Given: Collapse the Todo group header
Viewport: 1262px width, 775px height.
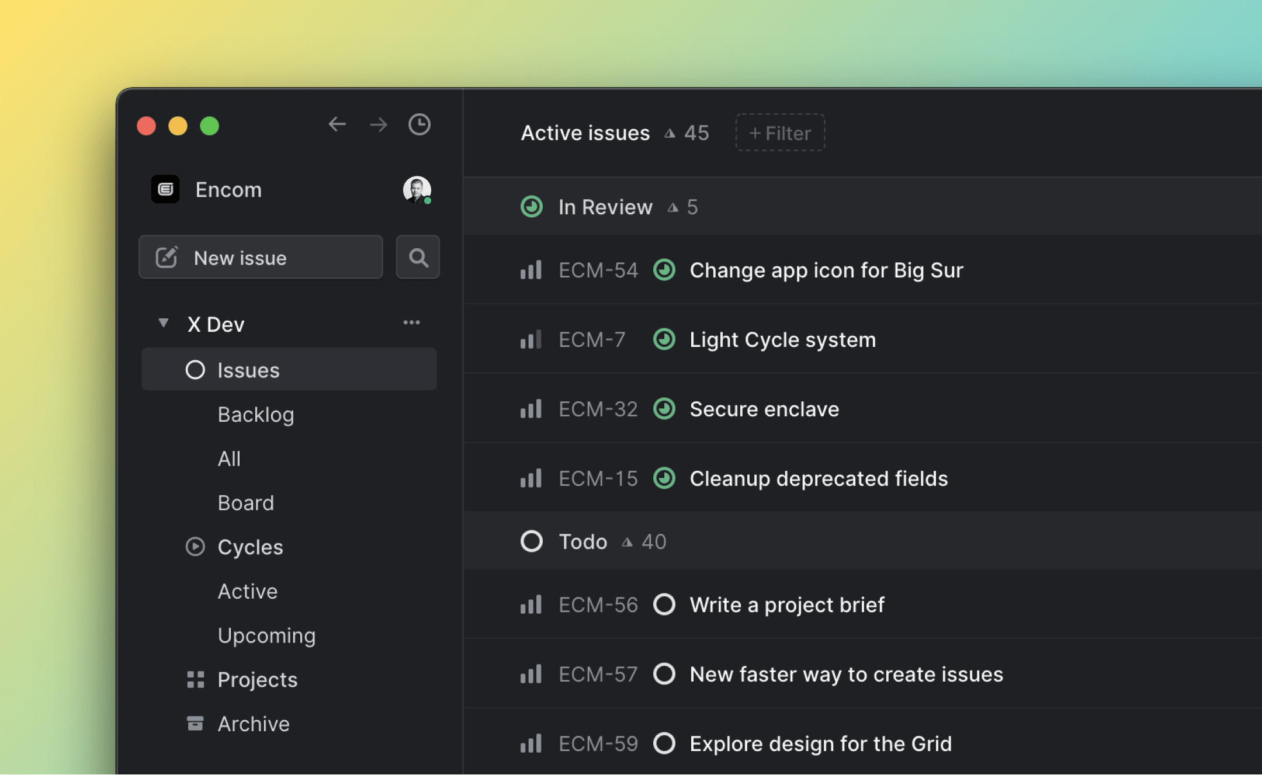Looking at the screenshot, I should coord(583,541).
